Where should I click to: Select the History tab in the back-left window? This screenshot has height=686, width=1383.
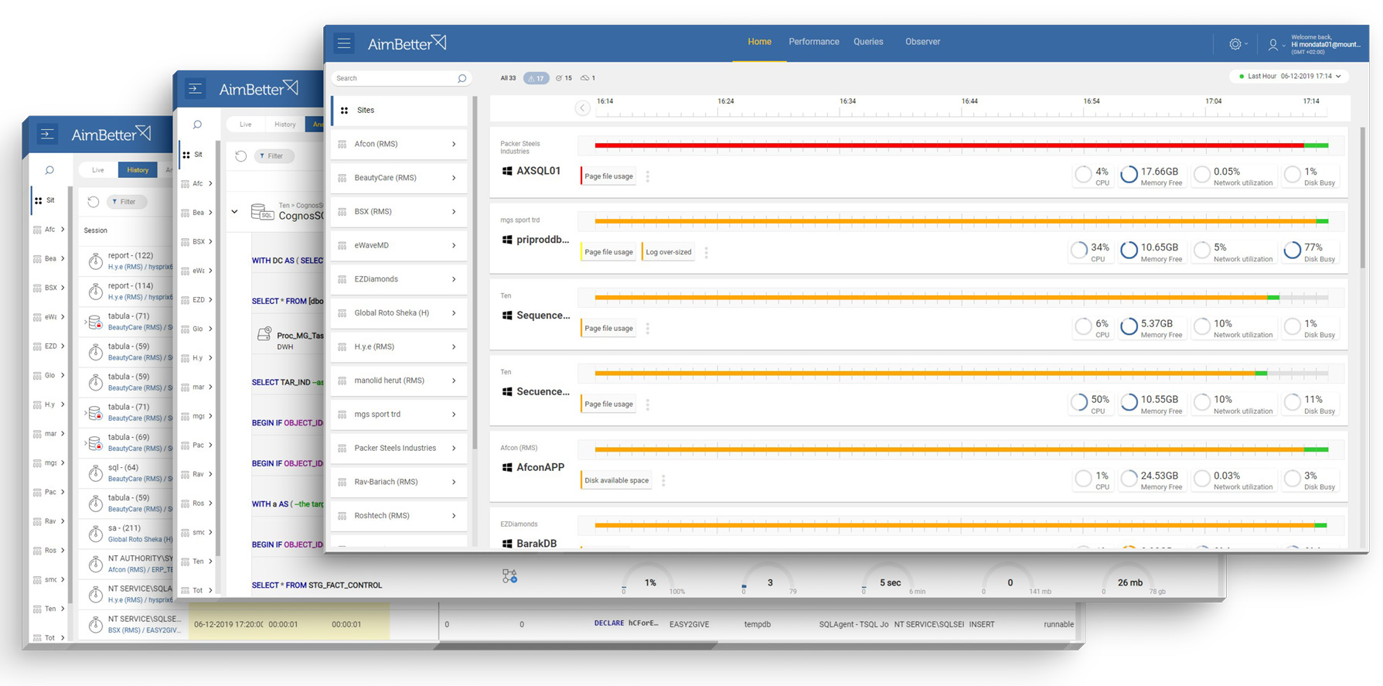click(x=138, y=170)
